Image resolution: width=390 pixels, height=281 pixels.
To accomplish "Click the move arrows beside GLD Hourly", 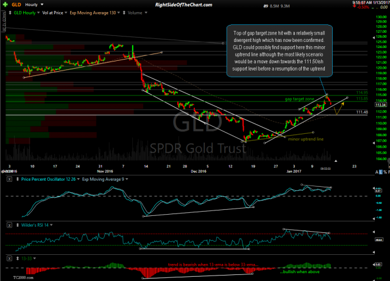I will (10, 13).
